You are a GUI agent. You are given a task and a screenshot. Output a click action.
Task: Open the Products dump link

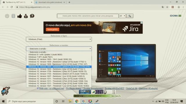coord(74,88)
